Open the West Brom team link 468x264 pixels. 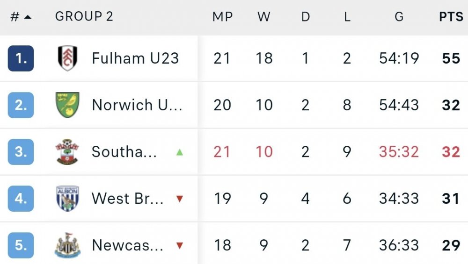pos(127,199)
